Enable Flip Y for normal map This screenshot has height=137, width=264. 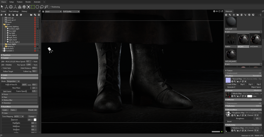247,84
